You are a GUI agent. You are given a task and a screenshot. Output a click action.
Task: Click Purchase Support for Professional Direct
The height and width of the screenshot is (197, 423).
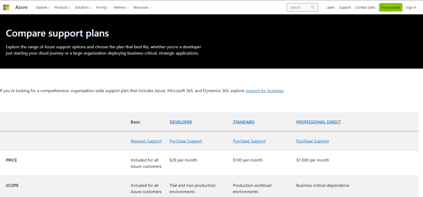(312, 141)
